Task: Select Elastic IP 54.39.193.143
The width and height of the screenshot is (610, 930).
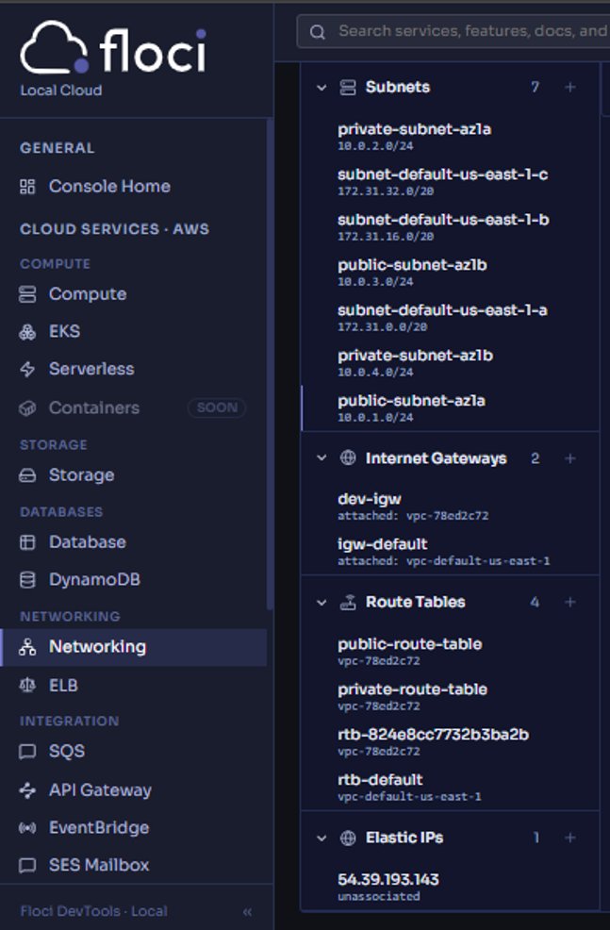Action: (451, 887)
